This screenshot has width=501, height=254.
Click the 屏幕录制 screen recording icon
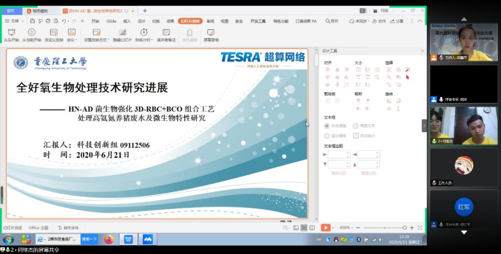[x=211, y=32]
